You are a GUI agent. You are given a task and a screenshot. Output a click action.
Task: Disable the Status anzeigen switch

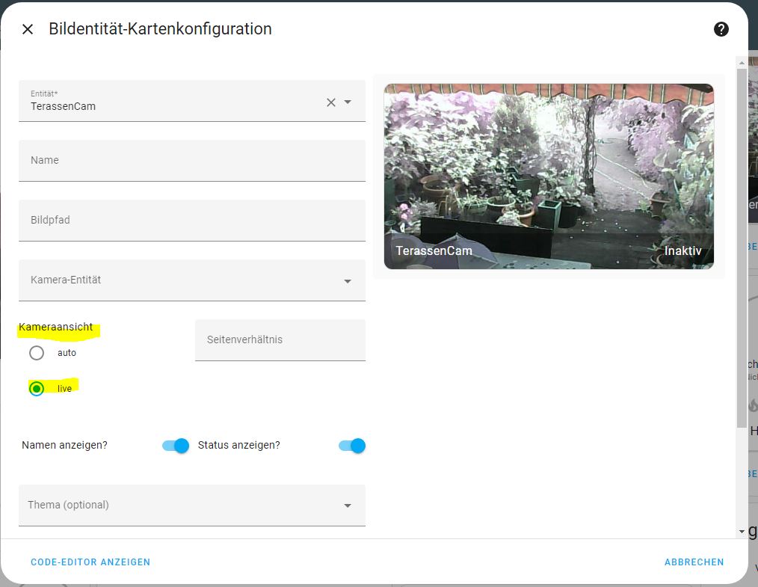352,446
